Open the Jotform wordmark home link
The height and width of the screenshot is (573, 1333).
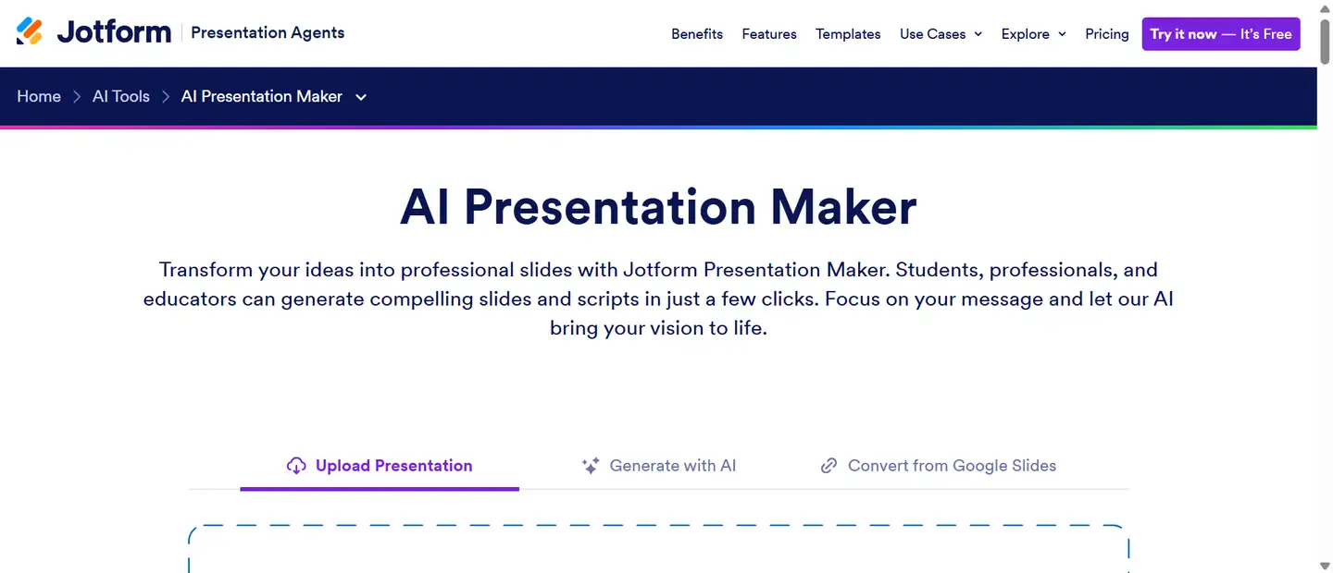click(x=114, y=32)
